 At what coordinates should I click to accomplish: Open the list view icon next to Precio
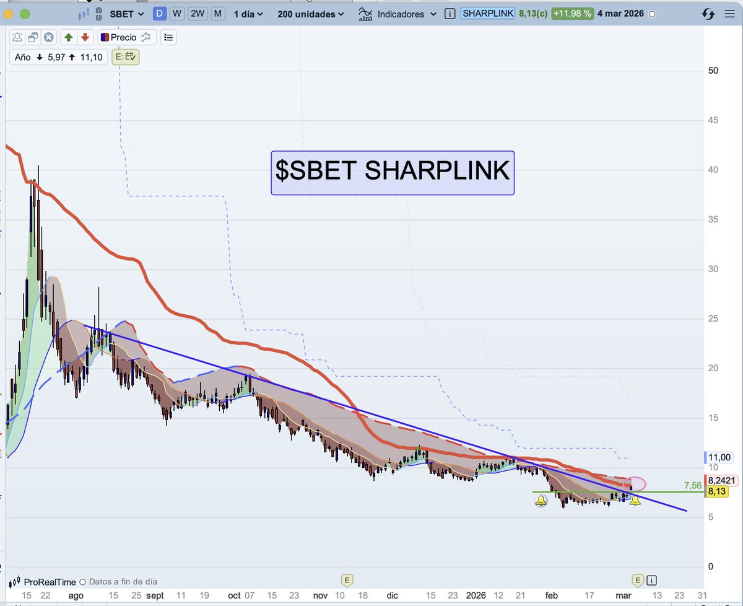(x=168, y=37)
